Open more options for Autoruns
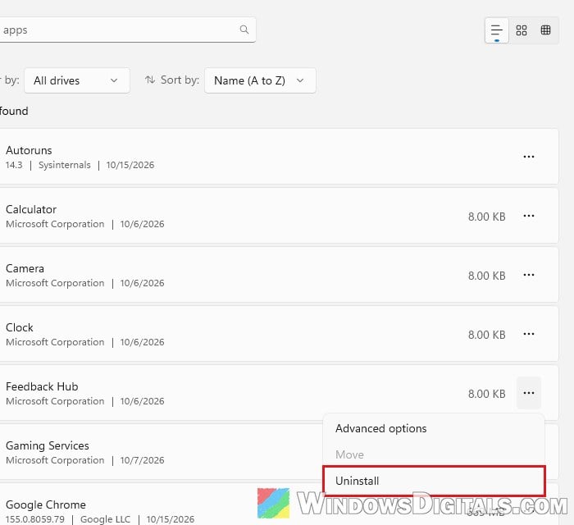Viewport: 574px width, 525px height. click(x=529, y=157)
